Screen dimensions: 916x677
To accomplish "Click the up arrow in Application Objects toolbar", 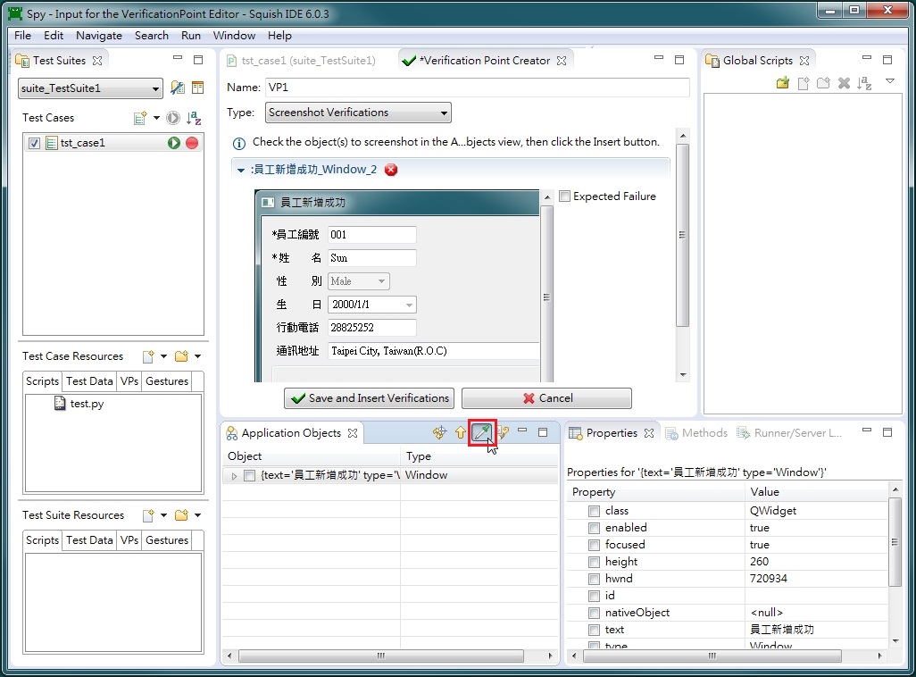I will (x=461, y=432).
